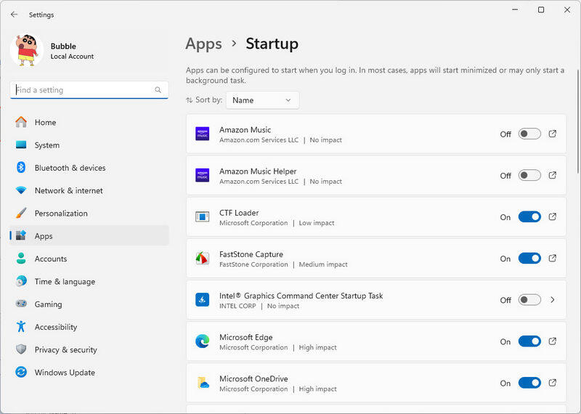Open external link icon for Microsoft OneDrive
Screen dimensions: 581x414
553,383
